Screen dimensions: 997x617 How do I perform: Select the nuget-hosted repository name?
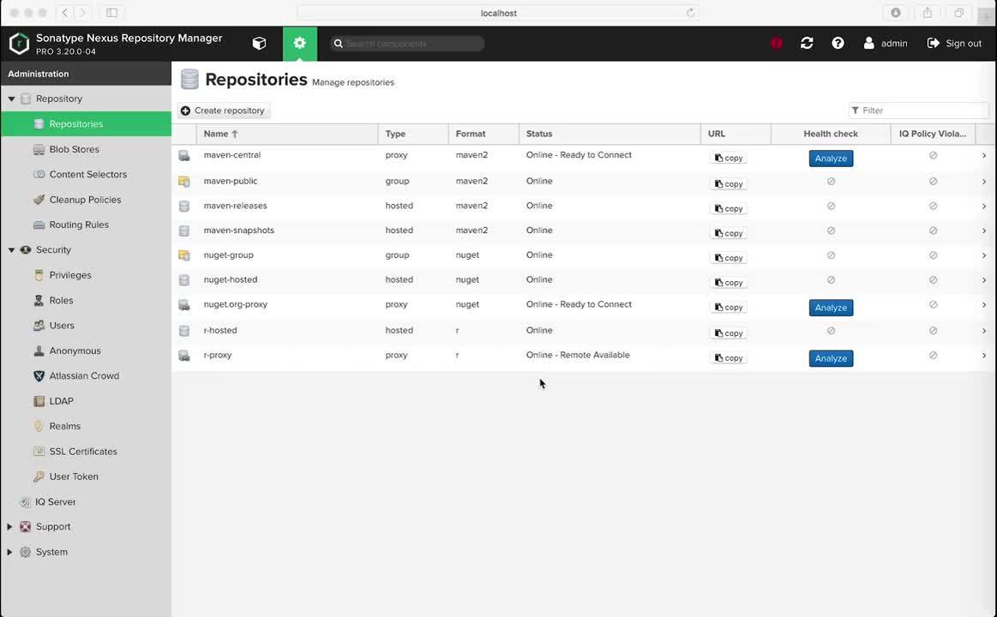230,279
